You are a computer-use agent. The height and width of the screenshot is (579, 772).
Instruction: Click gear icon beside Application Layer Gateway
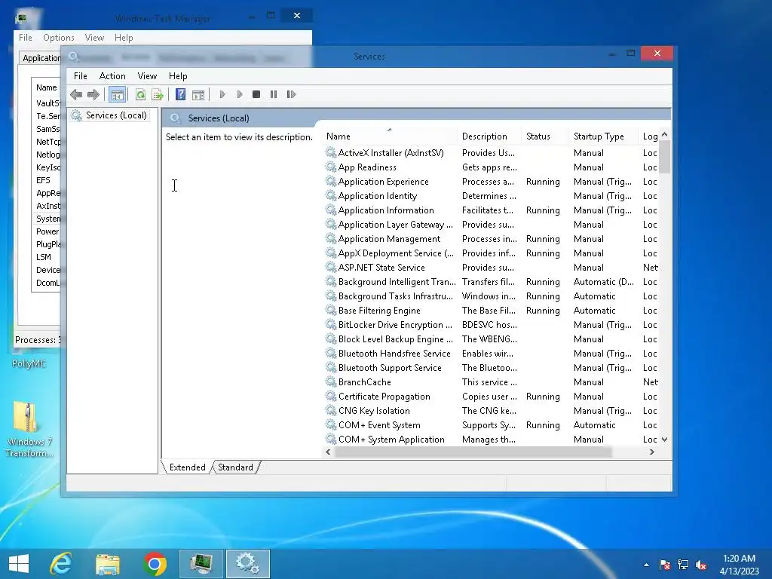click(331, 225)
